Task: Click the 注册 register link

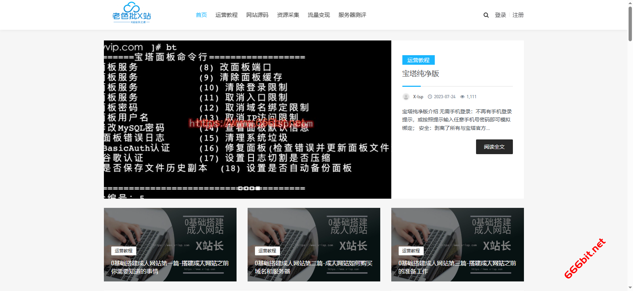Action: point(518,15)
